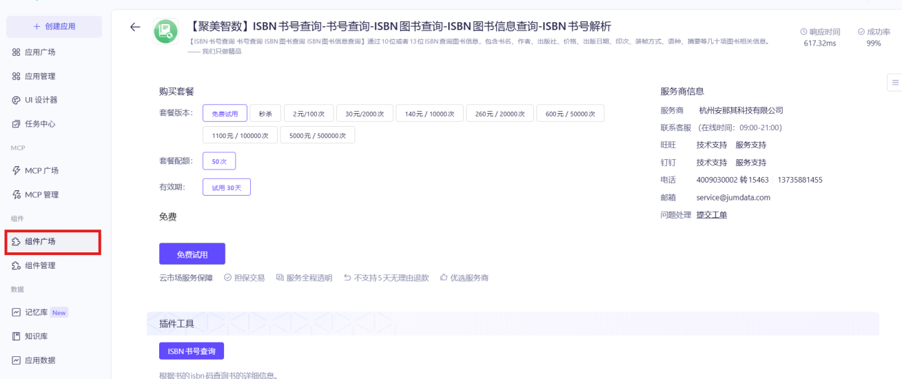Click the 记忆库 chart icon
This screenshot has width=902, height=379.
coord(17,312)
